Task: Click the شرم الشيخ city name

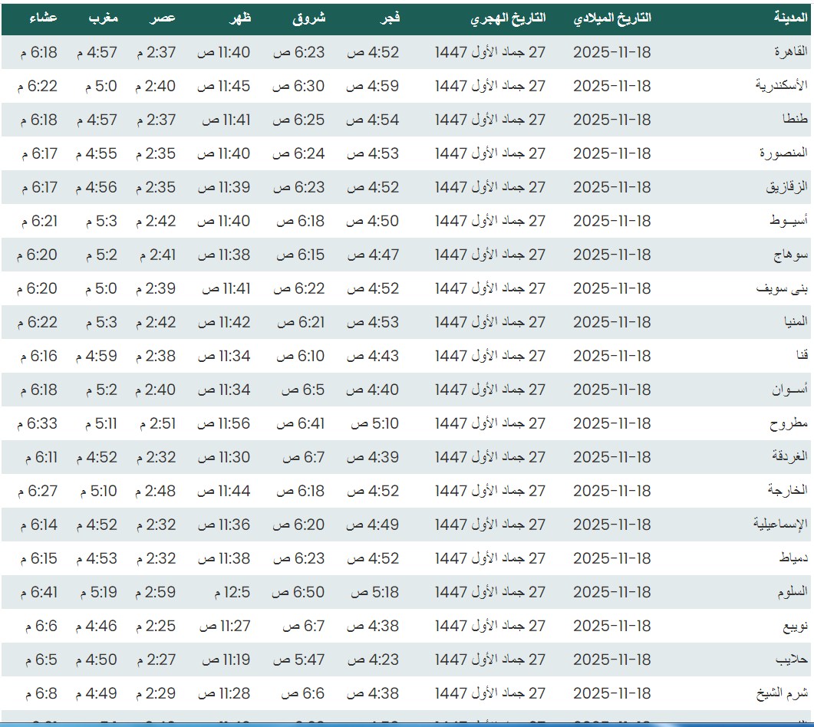Action: 786,693
